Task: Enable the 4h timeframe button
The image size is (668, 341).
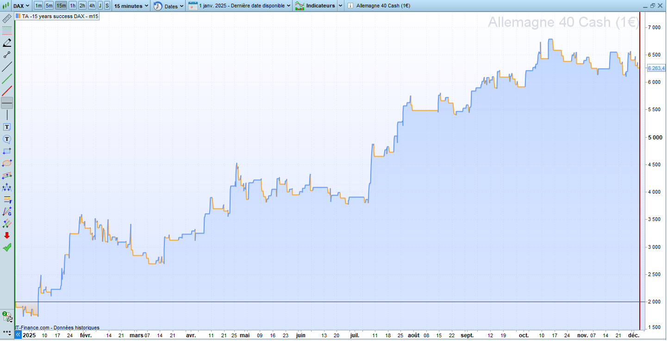Action: 92,6
